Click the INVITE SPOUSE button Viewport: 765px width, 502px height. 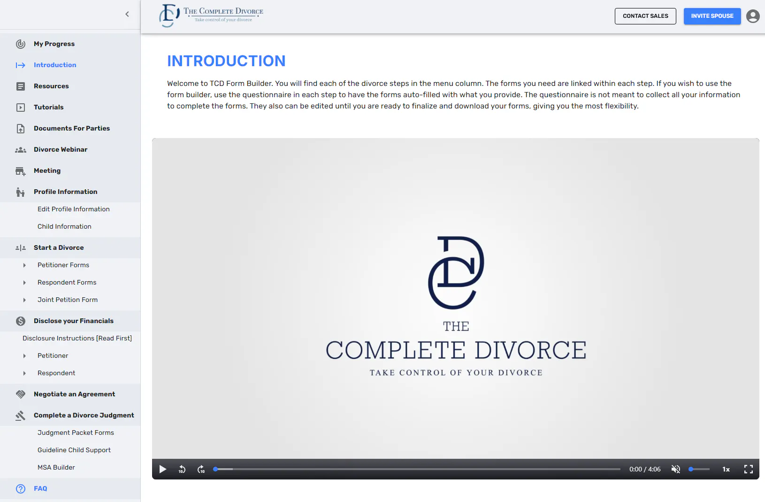[712, 16]
